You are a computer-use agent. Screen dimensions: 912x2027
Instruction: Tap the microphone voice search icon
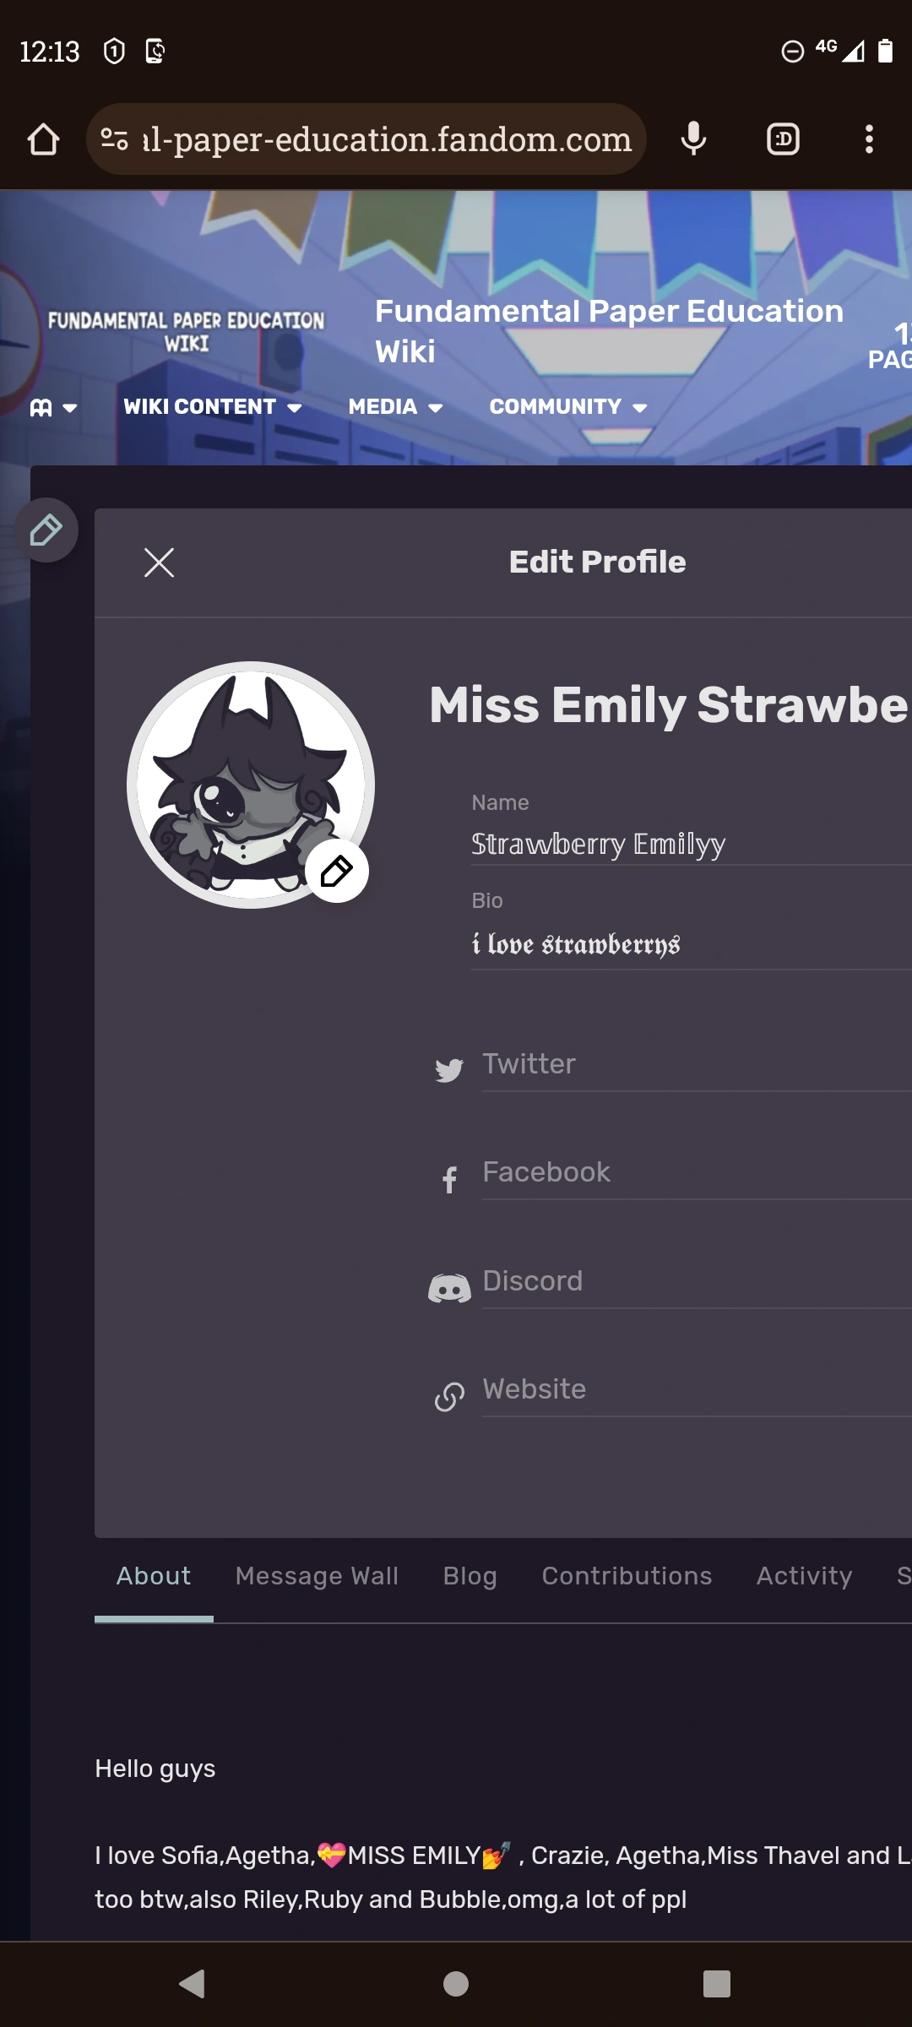pos(693,139)
